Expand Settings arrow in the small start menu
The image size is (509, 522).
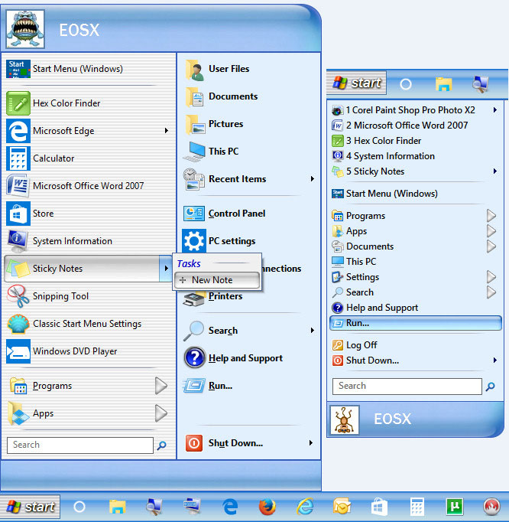pyautogui.click(x=491, y=277)
